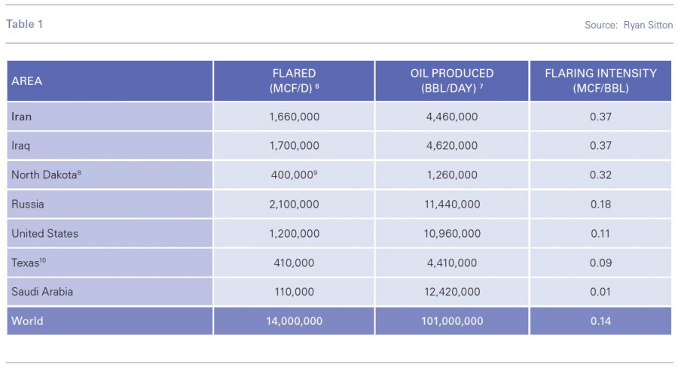Click the World oil produced value 101,000,000
The image size is (678, 367).
click(x=452, y=320)
